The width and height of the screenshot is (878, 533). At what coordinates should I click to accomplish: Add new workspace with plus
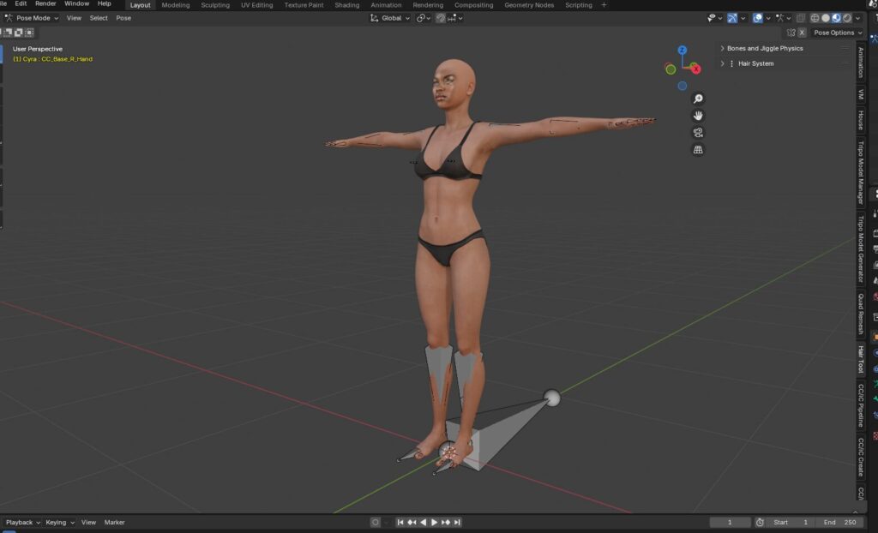(x=604, y=5)
